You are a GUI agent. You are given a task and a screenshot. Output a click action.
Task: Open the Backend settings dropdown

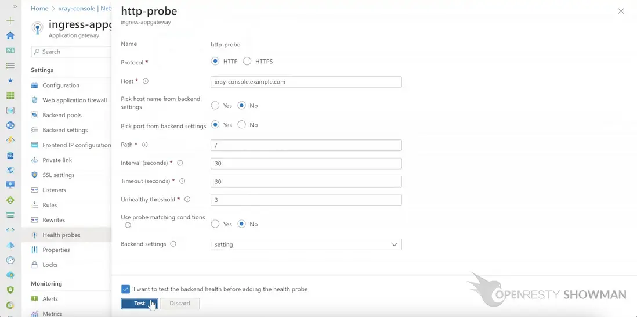pos(306,244)
